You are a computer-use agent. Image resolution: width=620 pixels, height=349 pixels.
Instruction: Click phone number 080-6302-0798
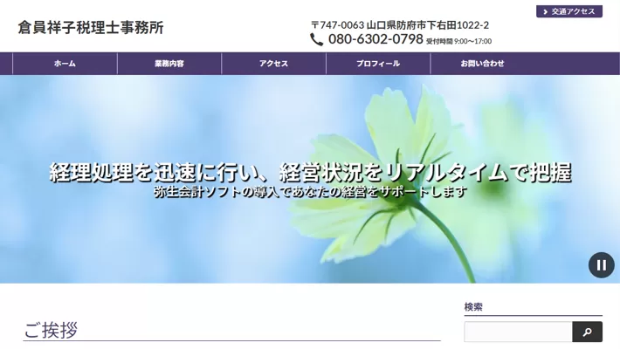pyautogui.click(x=375, y=39)
